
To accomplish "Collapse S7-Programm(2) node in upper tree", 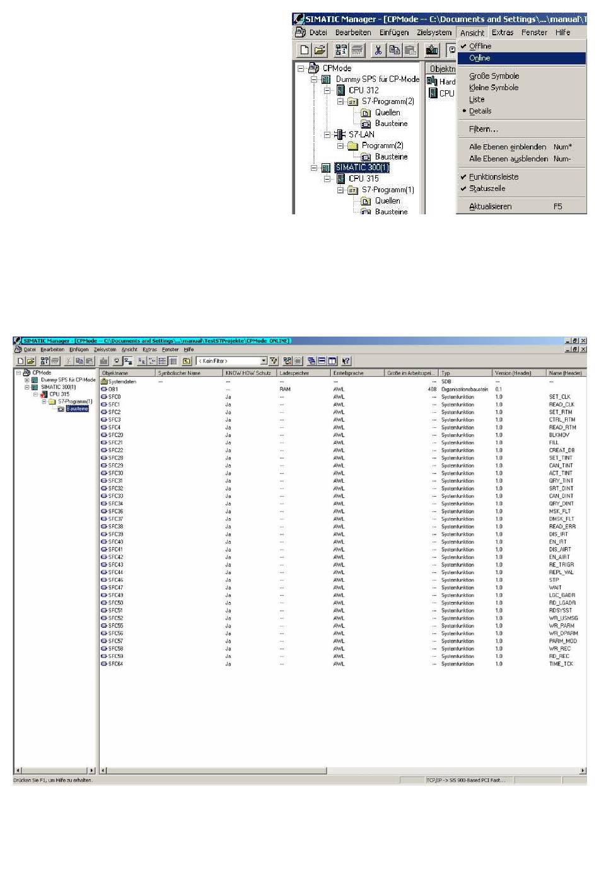I will [x=340, y=101].
